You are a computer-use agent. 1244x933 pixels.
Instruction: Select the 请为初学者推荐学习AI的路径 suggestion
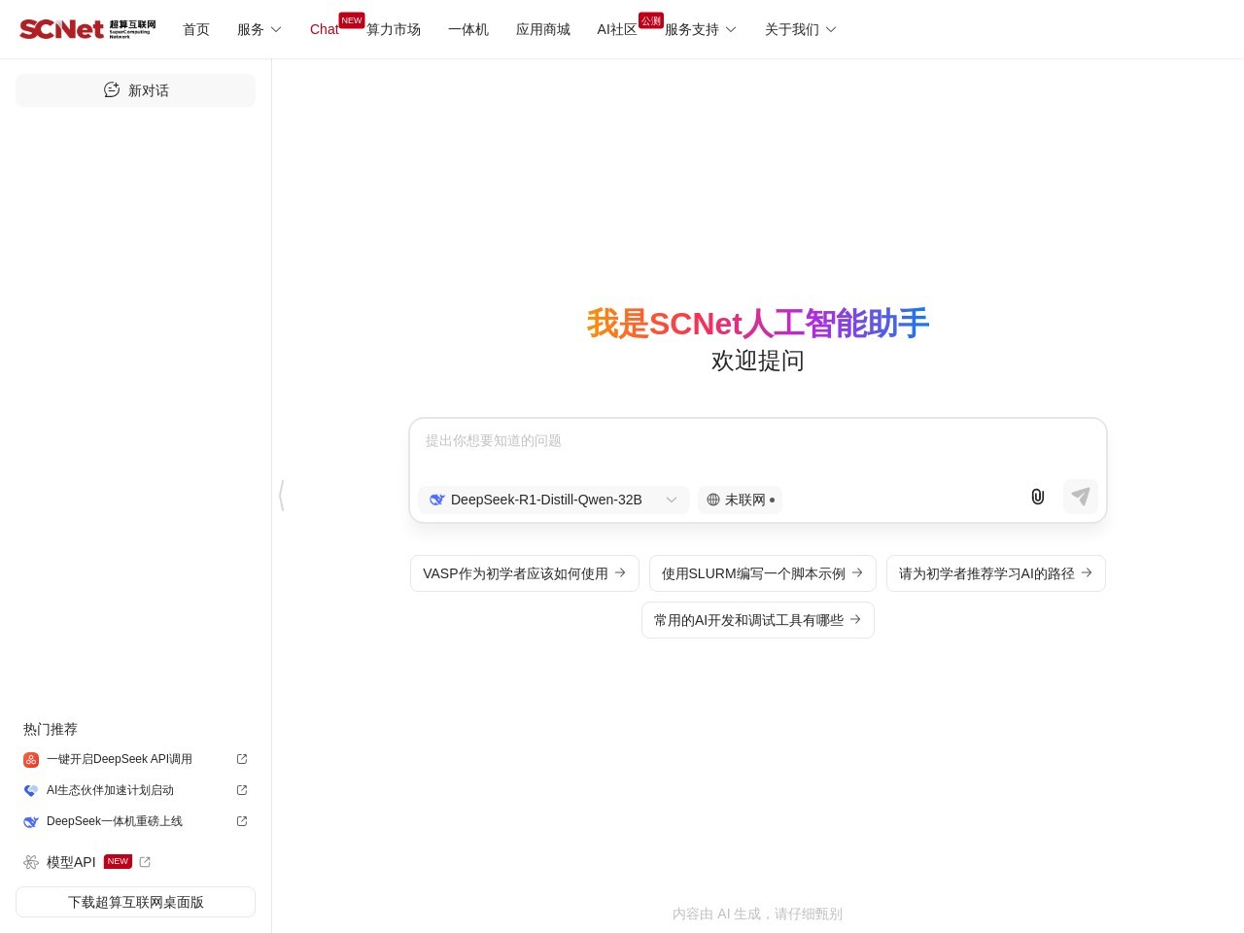[x=996, y=573]
